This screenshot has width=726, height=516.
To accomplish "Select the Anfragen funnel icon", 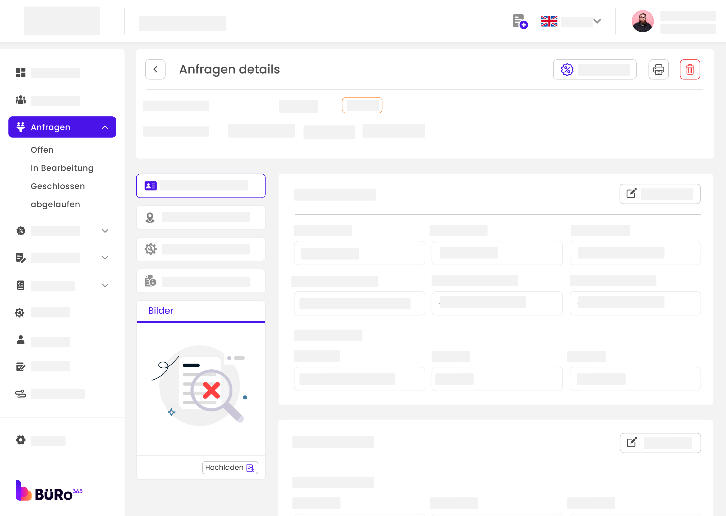I will pos(21,127).
